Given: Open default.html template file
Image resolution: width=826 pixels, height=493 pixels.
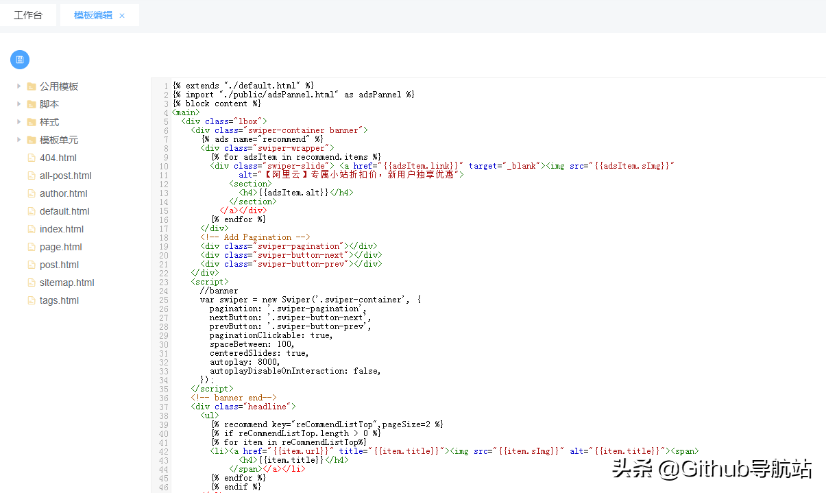Looking at the screenshot, I should [64, 211].
